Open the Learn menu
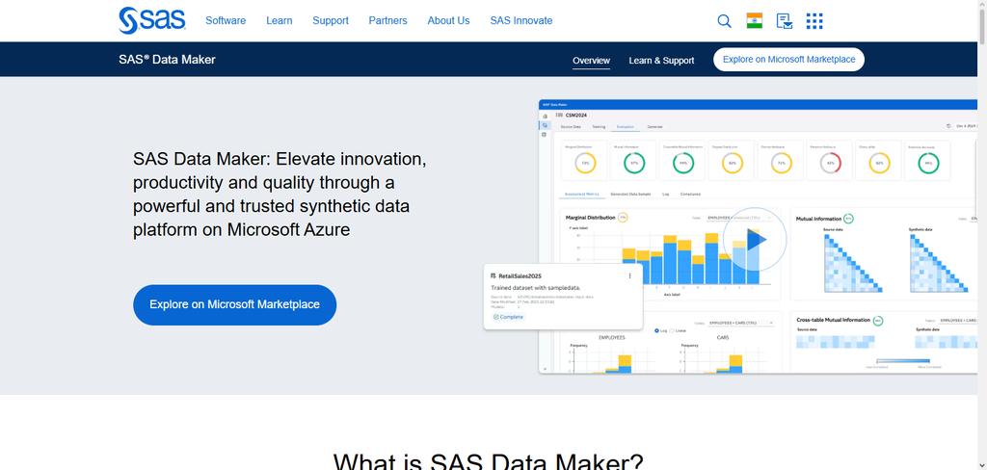987x470 pixels. click(279, 21)
